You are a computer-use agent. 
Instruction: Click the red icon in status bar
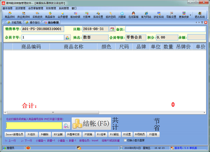coord(28,148)
